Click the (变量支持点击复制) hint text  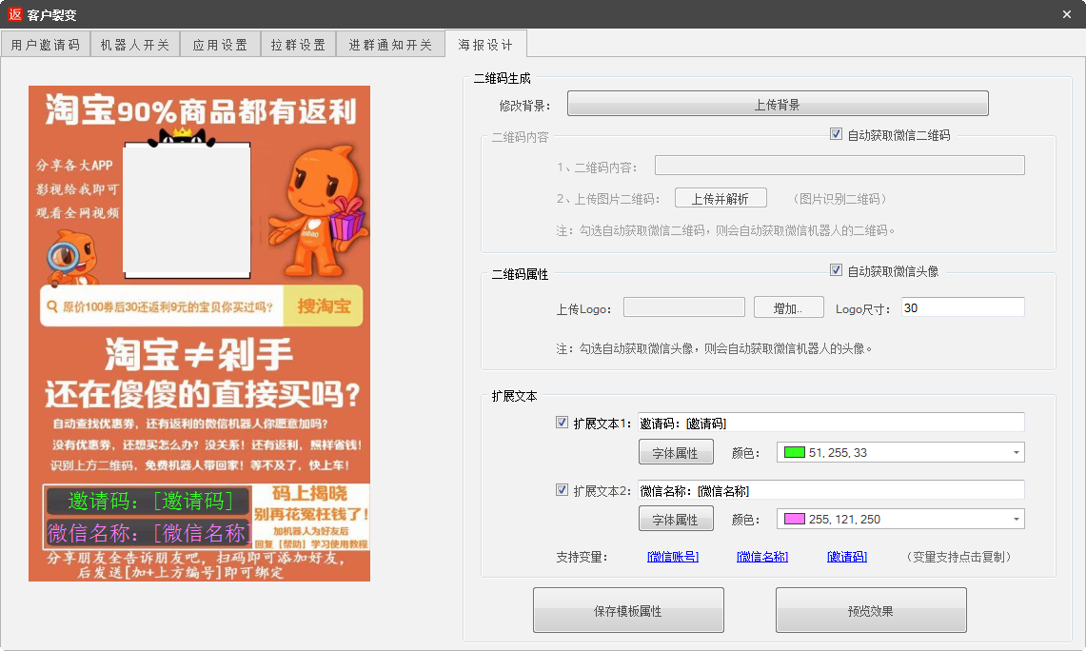(958, 557)
